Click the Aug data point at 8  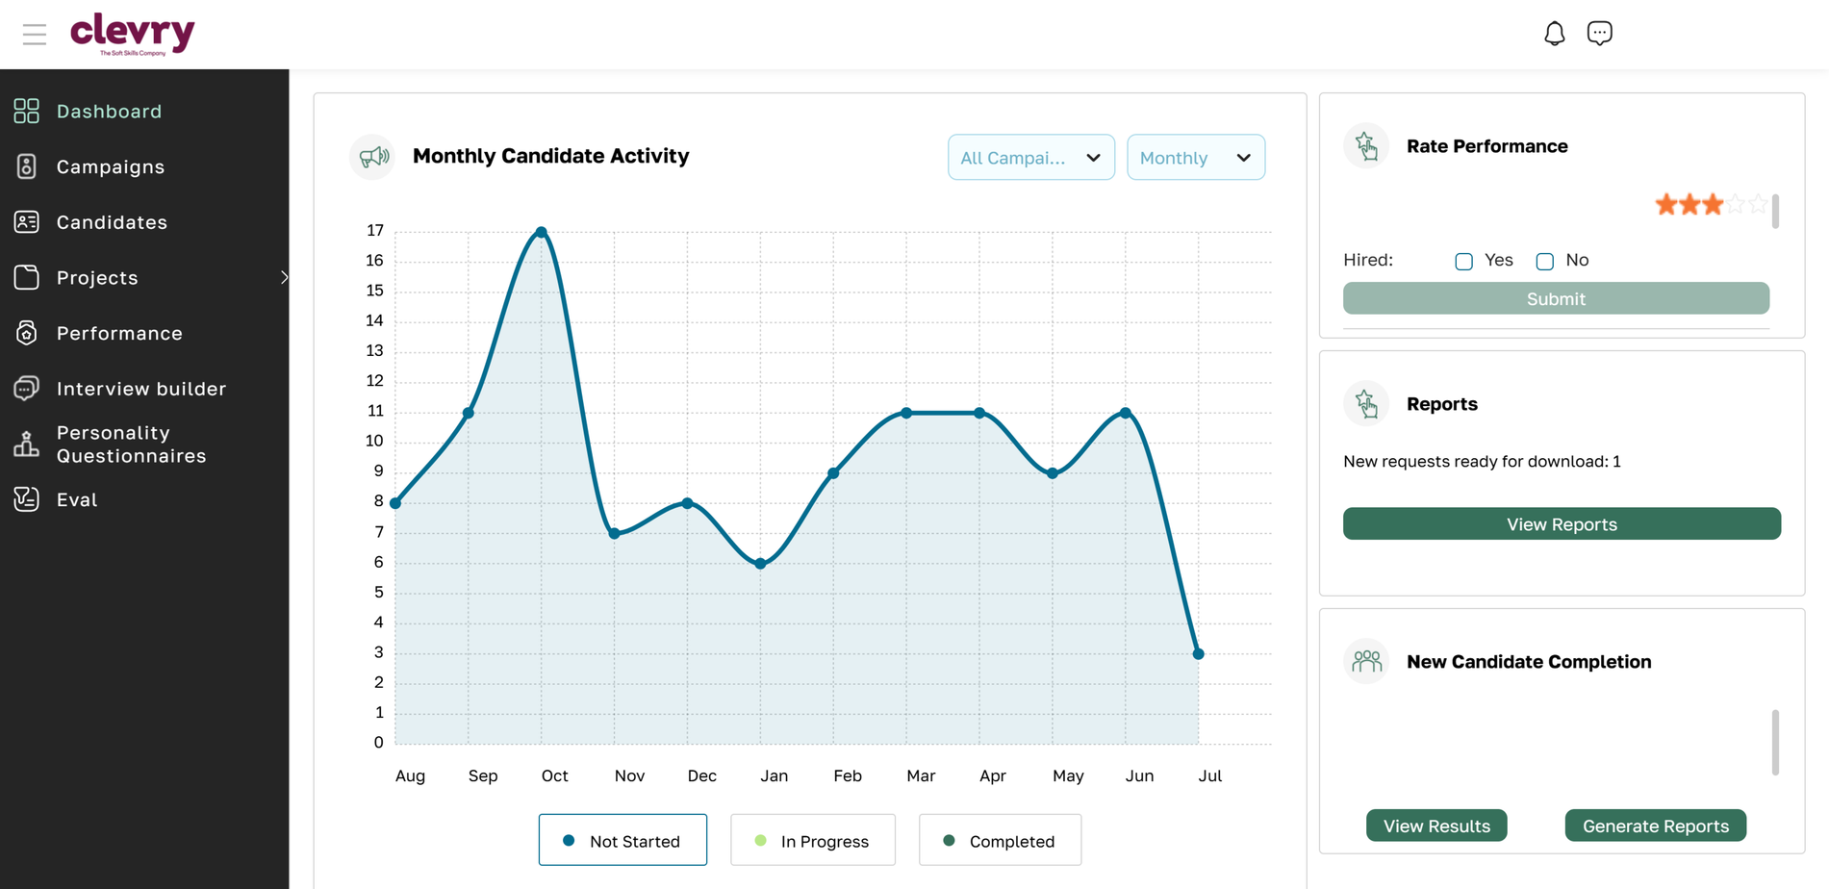tap(395, 503)
